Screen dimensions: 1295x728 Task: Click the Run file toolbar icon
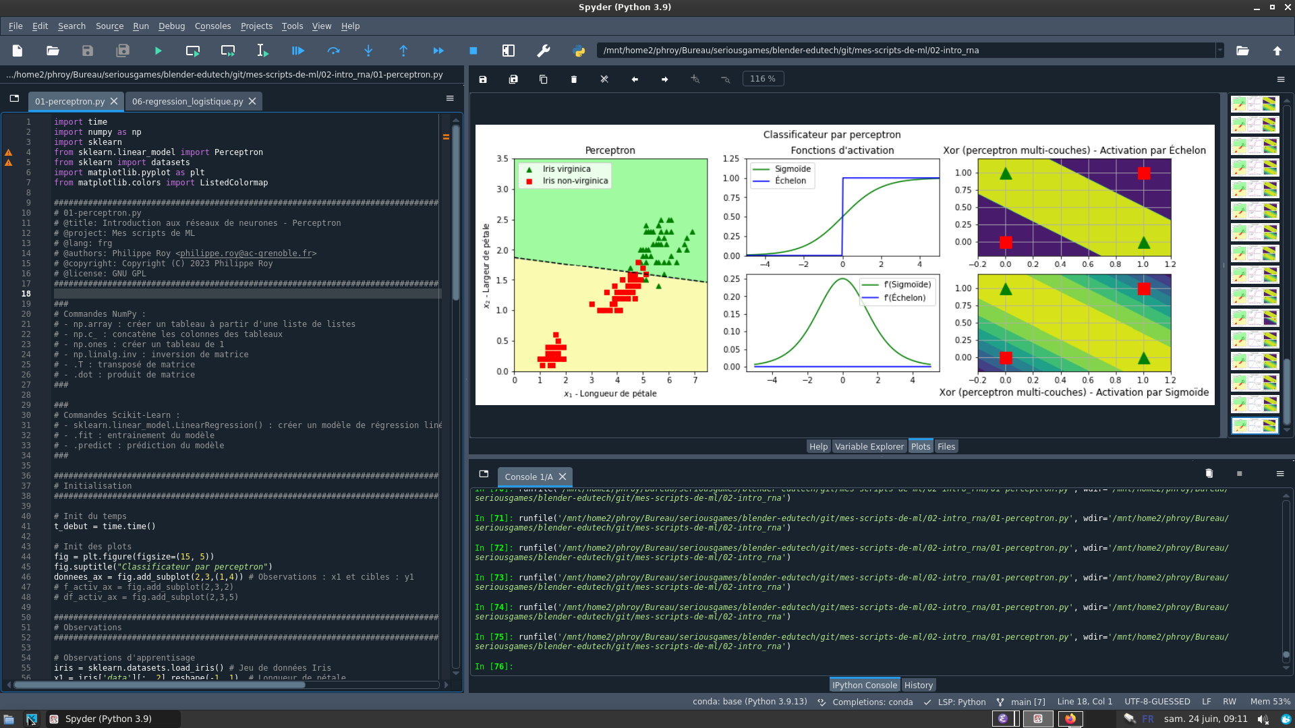pyautogui.click(x=159, y=51)
